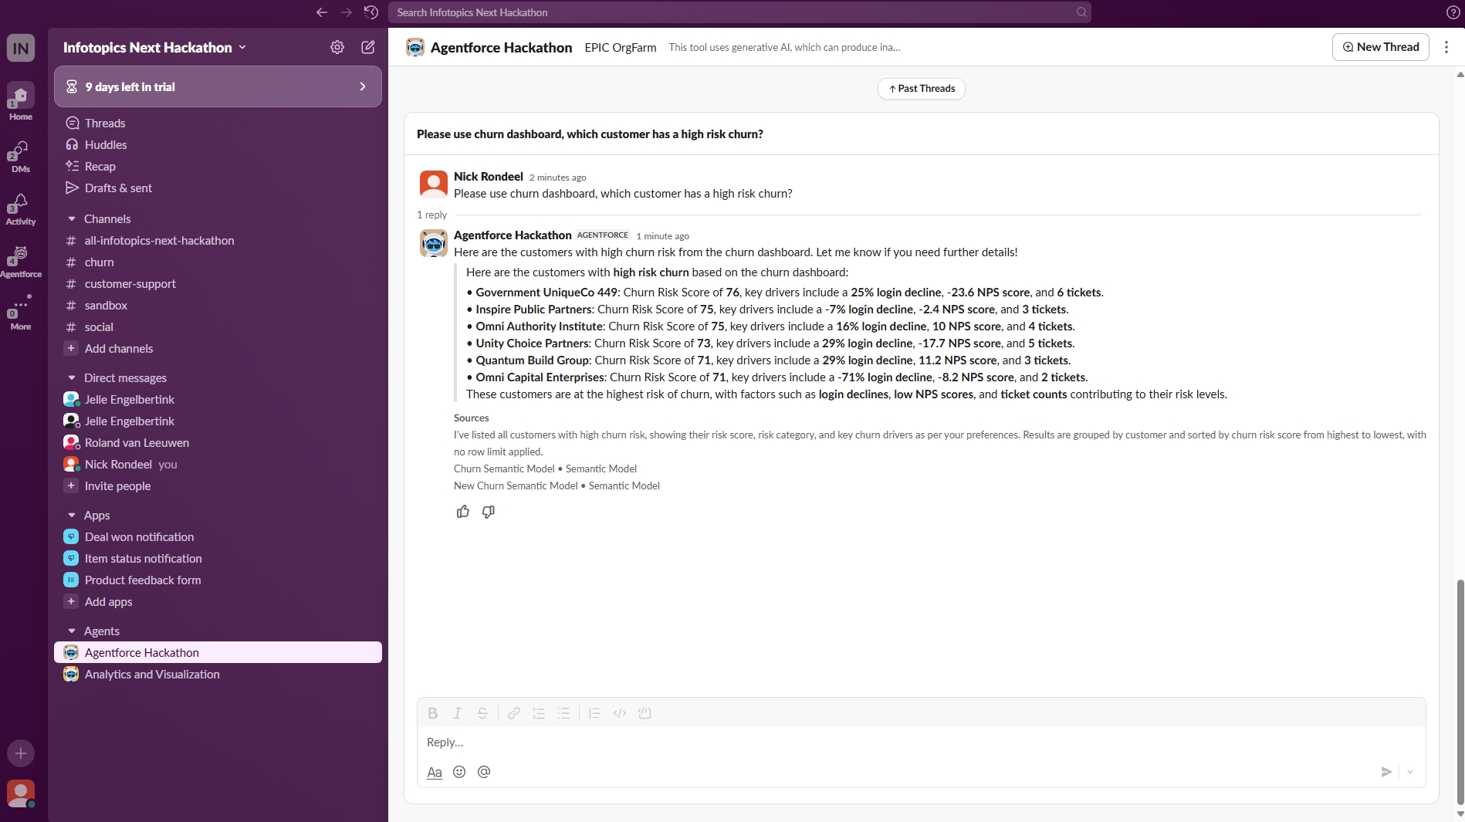Open help question mark icon

(1453, 12)
